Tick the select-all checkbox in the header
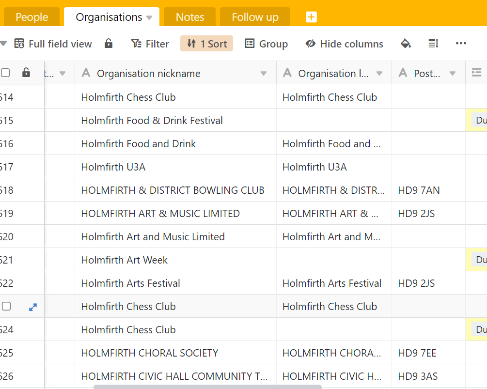This screenshot has width=487, height=389. pos(6,73)
